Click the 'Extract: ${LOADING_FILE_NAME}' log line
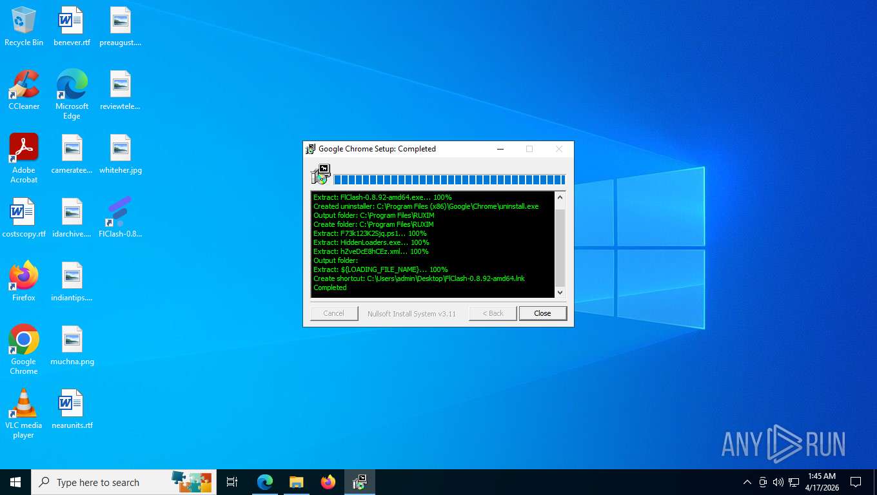Screen dimensions: 877x495 pyautogui.click(x=380, y=269)
